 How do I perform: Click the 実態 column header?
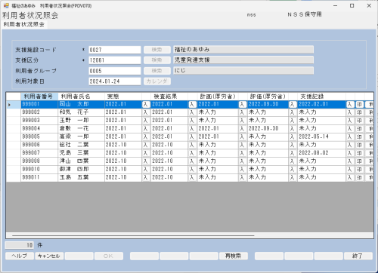point(123,97)
